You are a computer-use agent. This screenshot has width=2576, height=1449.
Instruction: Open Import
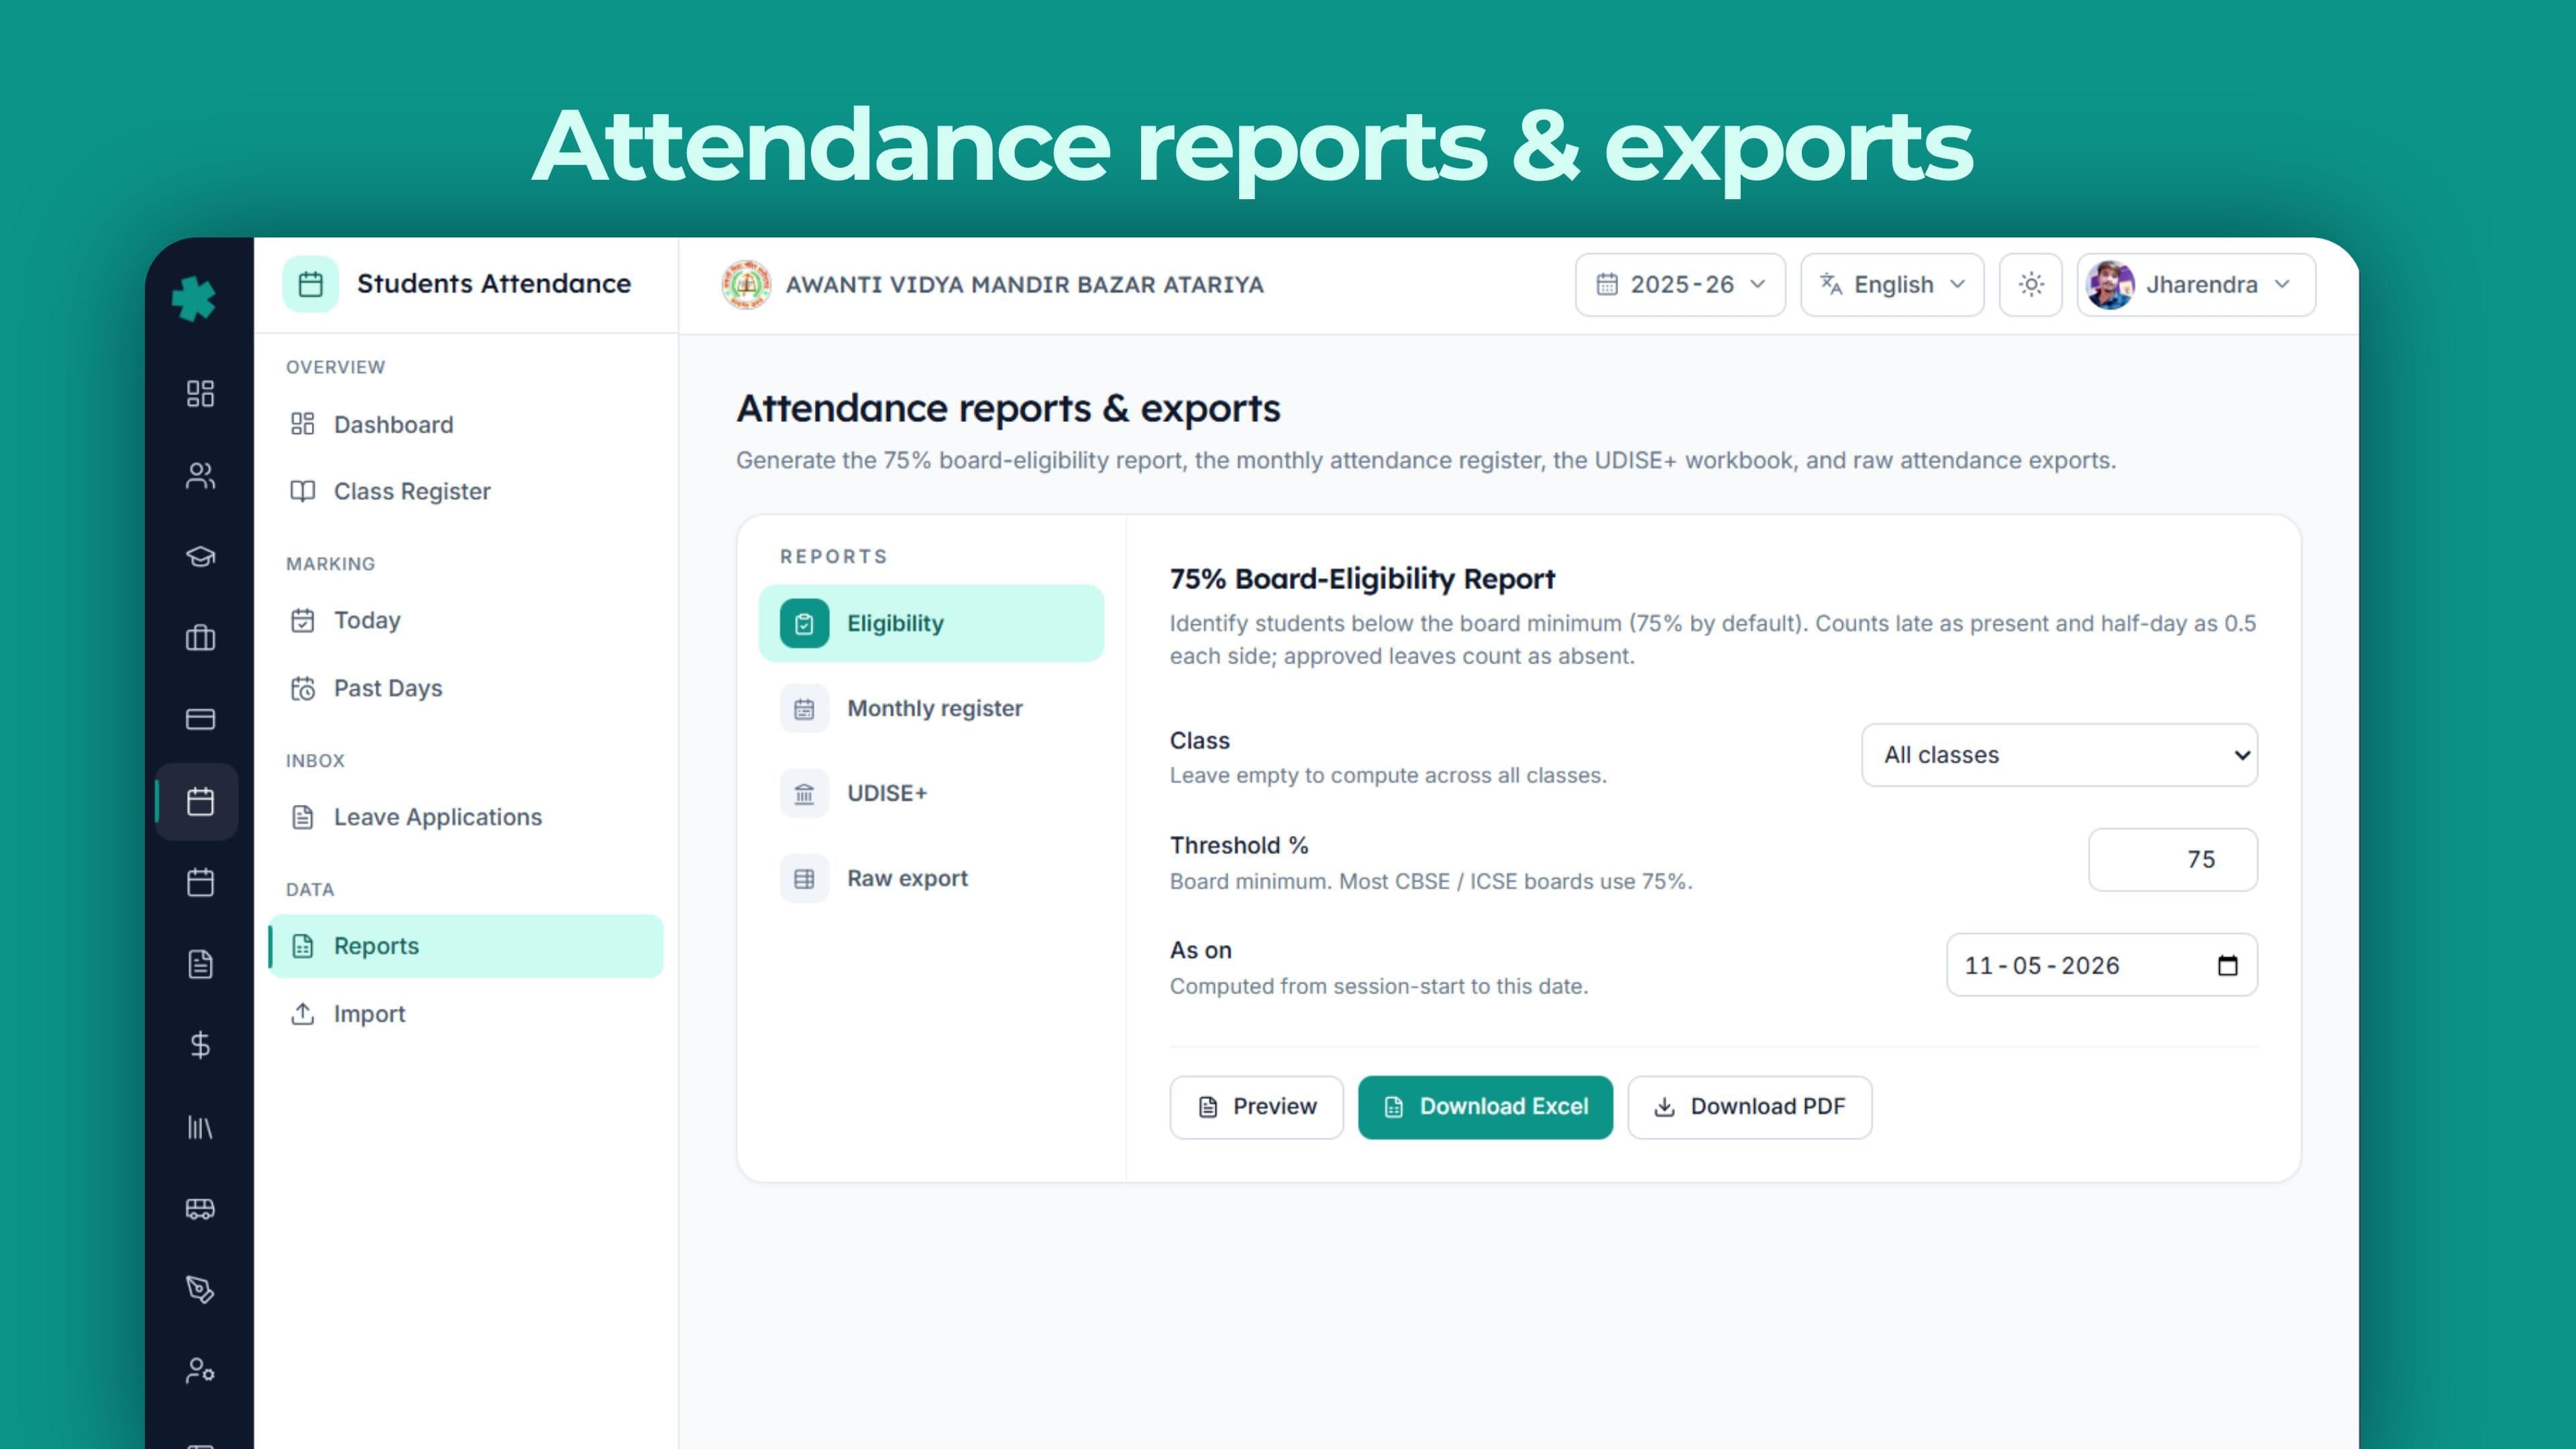(x=466, y=1014)
